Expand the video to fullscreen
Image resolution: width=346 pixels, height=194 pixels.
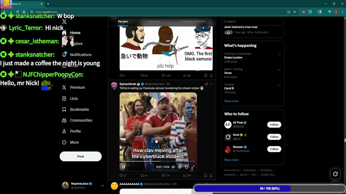193,167
